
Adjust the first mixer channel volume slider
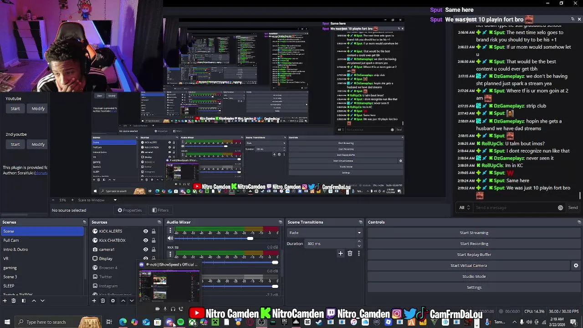250,238
